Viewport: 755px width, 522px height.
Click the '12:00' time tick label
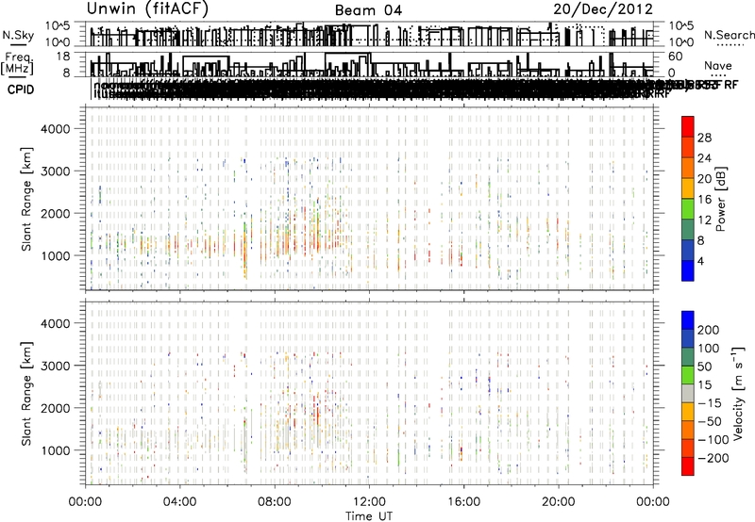coord(369,502)
